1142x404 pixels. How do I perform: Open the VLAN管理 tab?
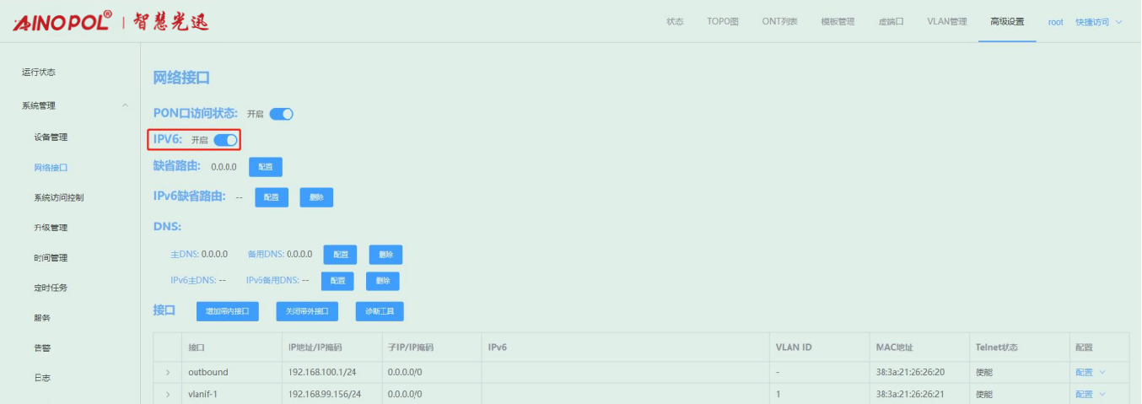[x=946, y=22]
